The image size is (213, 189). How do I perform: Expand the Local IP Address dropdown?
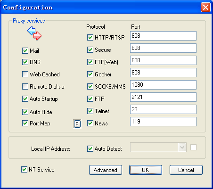tap(182, 148)
